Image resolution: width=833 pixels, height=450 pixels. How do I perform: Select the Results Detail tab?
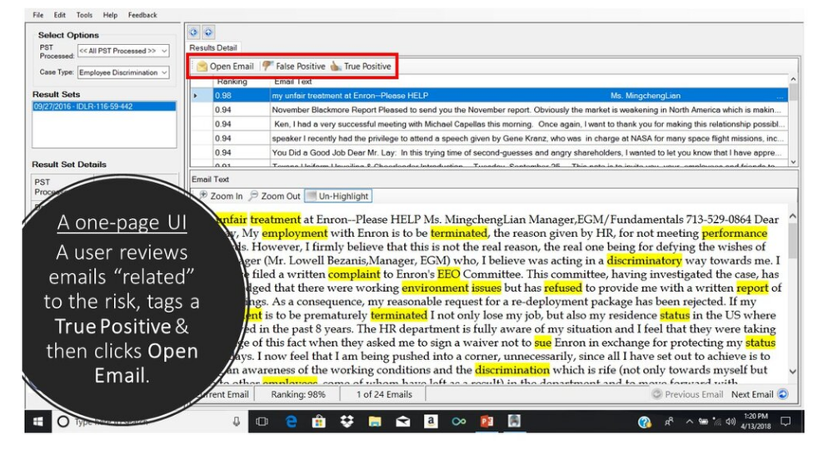pos(213,47)
